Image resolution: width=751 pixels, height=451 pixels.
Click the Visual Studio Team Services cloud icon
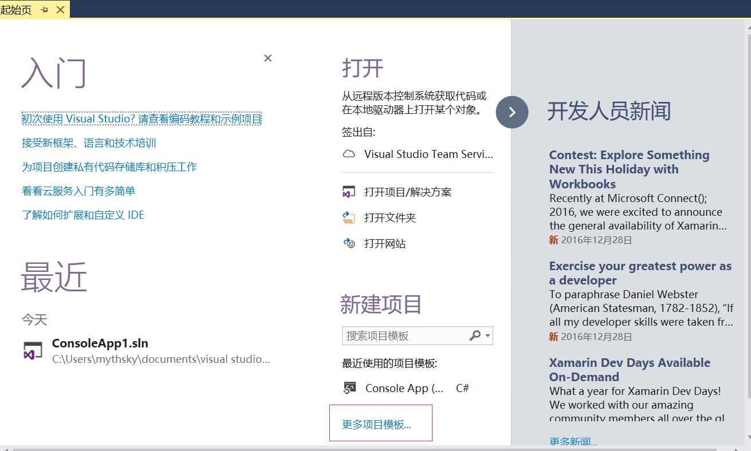[x=349, y=154]
